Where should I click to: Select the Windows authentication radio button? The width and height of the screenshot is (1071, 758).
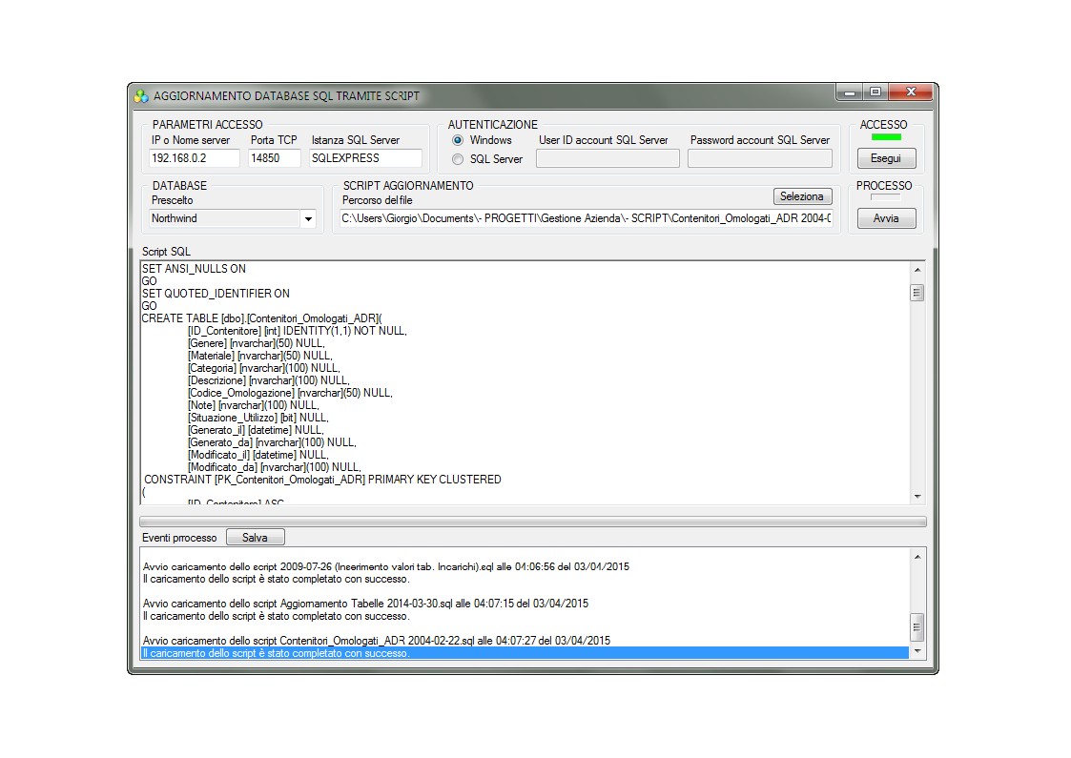pyautogui.click(x=458, y=140)
